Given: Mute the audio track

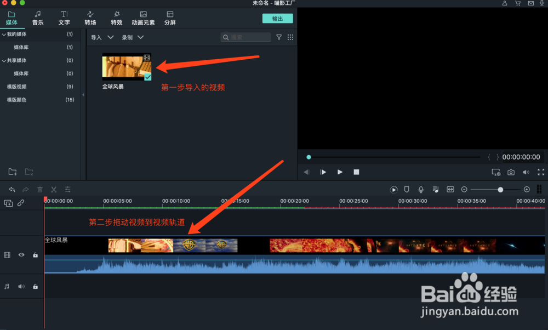Looking at the screenshot, I should tap(21, 286).
